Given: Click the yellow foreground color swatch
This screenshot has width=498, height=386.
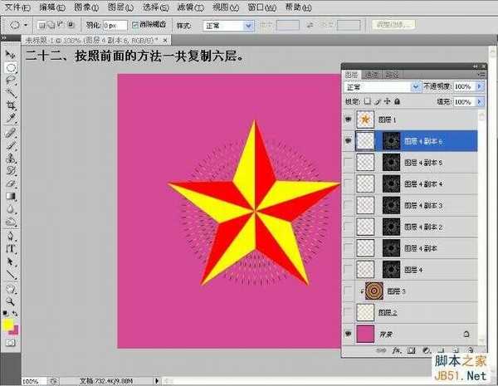Looking at the screenshot, I should [8, 323].
